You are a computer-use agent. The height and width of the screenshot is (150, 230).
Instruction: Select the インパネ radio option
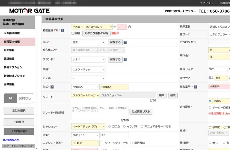coord(124,126)
